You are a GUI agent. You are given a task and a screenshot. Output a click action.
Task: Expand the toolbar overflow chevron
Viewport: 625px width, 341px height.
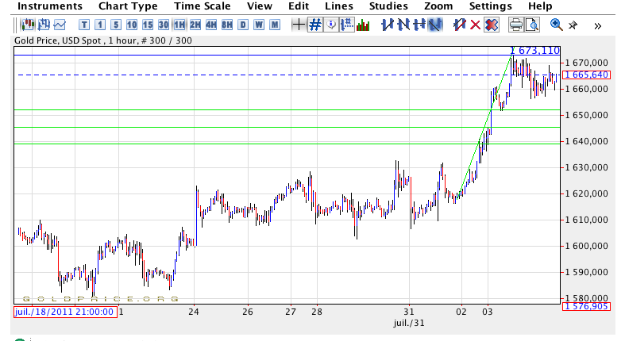coord(597,25)
